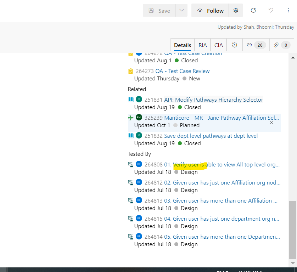Viewport: 297px width, 272px height.
Task: Switch to the RIA tab
Action: pos(202,45)
